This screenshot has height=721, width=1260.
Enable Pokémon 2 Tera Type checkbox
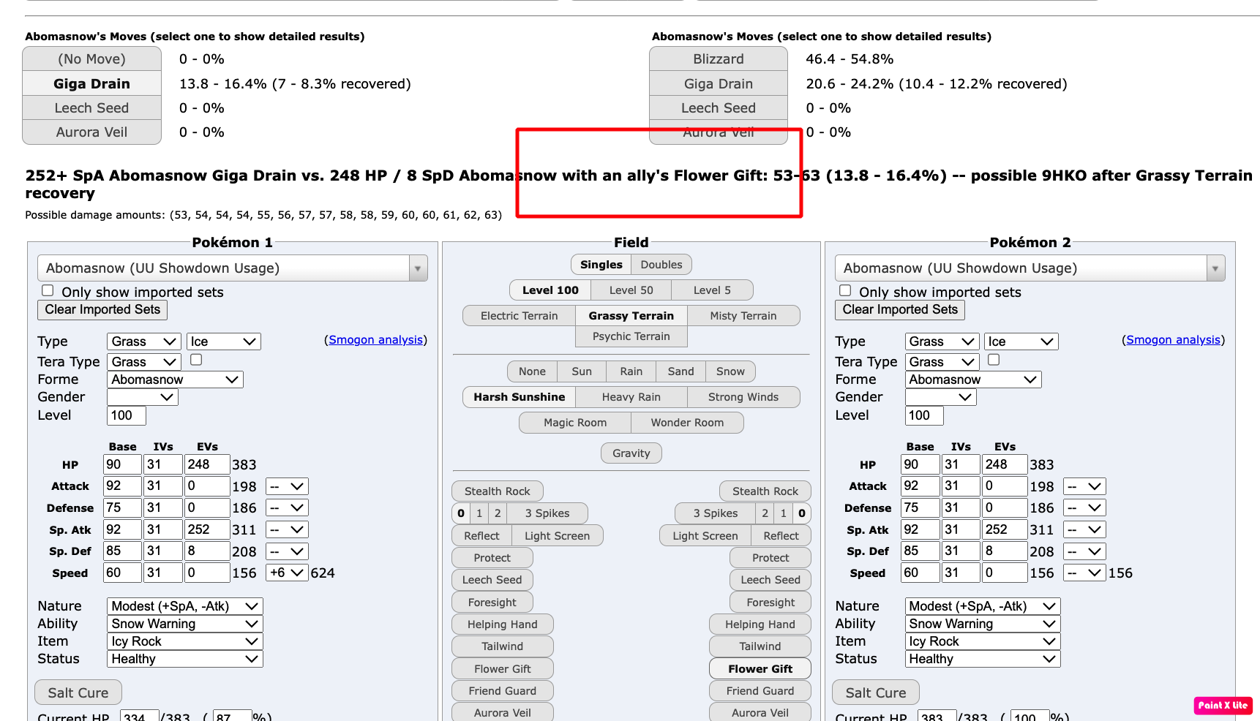[x=993, y=360]
